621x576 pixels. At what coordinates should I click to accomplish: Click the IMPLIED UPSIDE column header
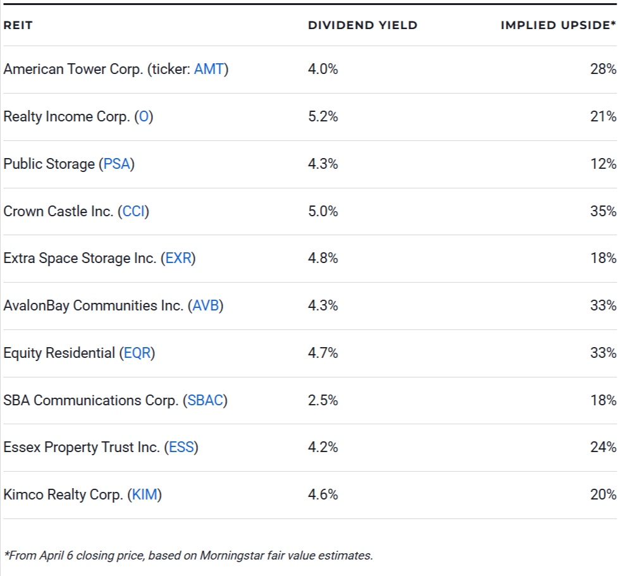click(x=560, y=25)
